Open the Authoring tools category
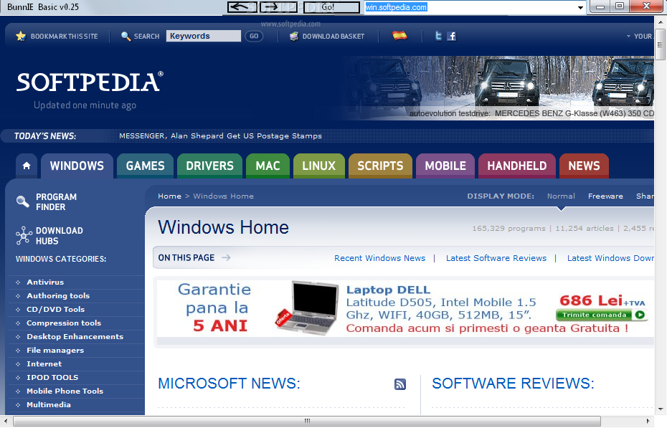This screenshot has height=428, width=667. coord(58,296)
